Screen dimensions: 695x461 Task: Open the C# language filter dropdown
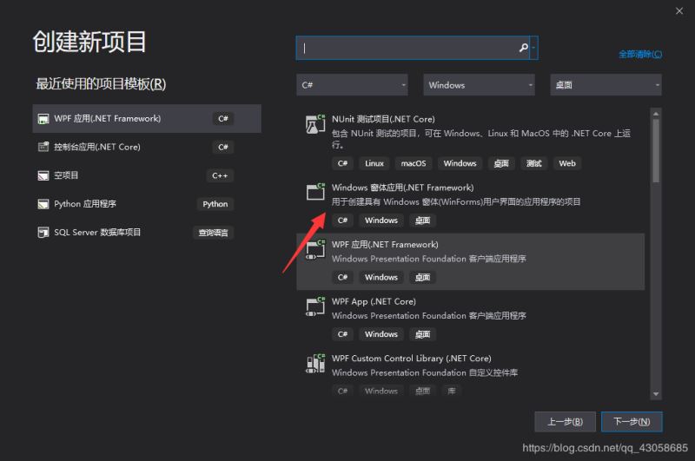pos(352,85)
